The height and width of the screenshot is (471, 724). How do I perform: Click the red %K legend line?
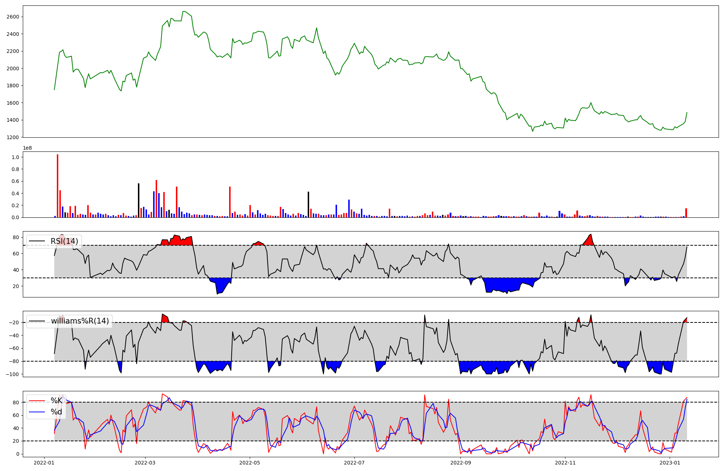coord(37,401)
